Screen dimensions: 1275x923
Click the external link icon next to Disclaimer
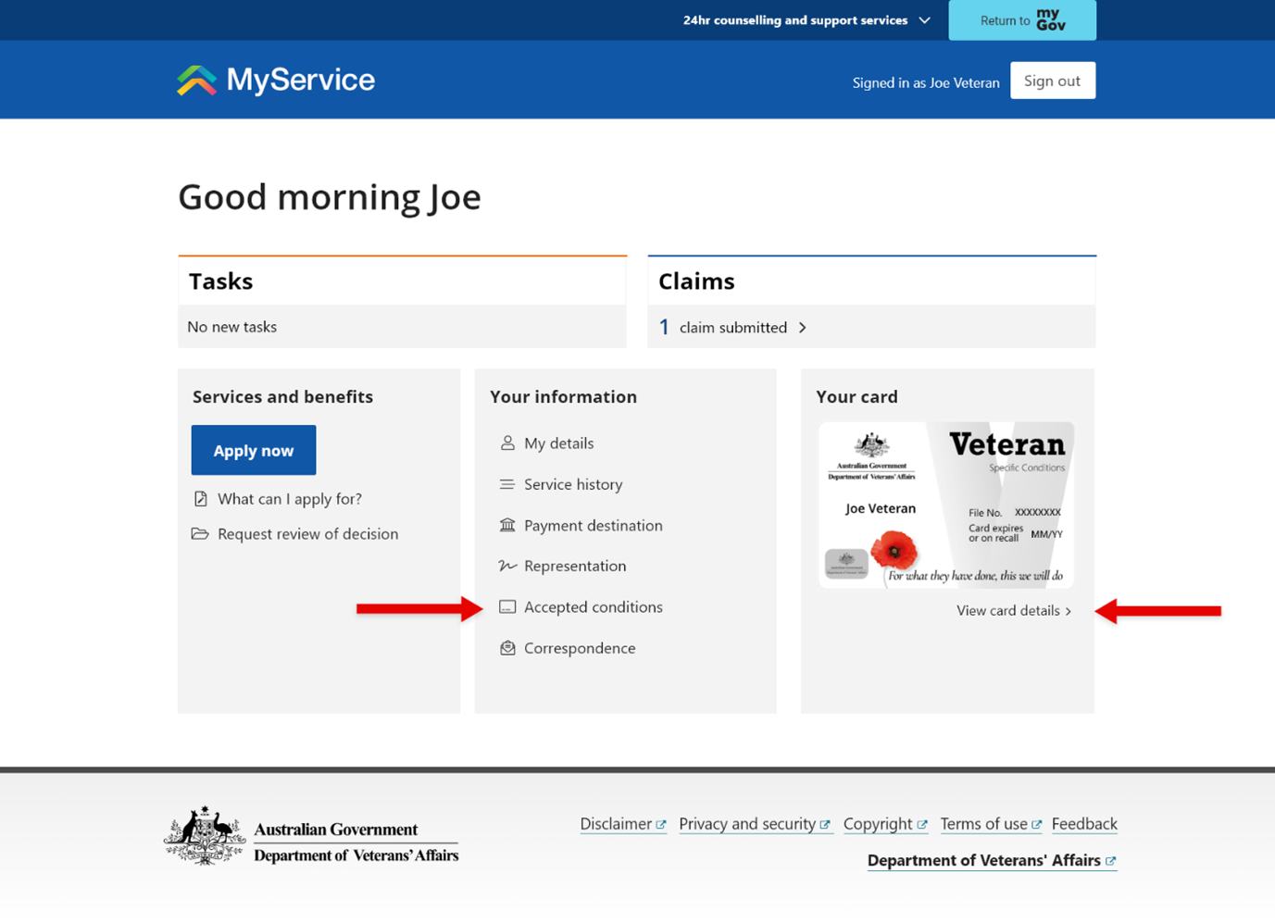[x=661, y=822]
